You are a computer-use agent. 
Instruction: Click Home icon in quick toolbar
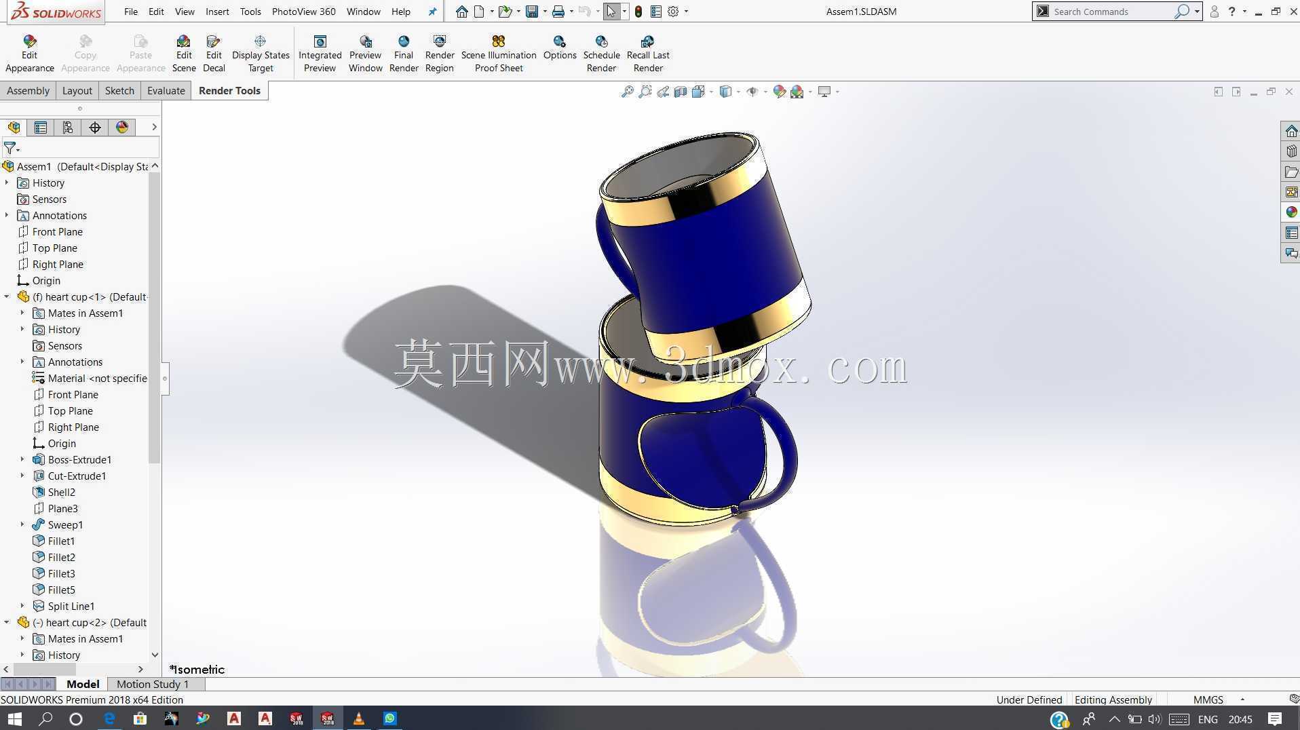pyautogui.click(x=461, y=12)
